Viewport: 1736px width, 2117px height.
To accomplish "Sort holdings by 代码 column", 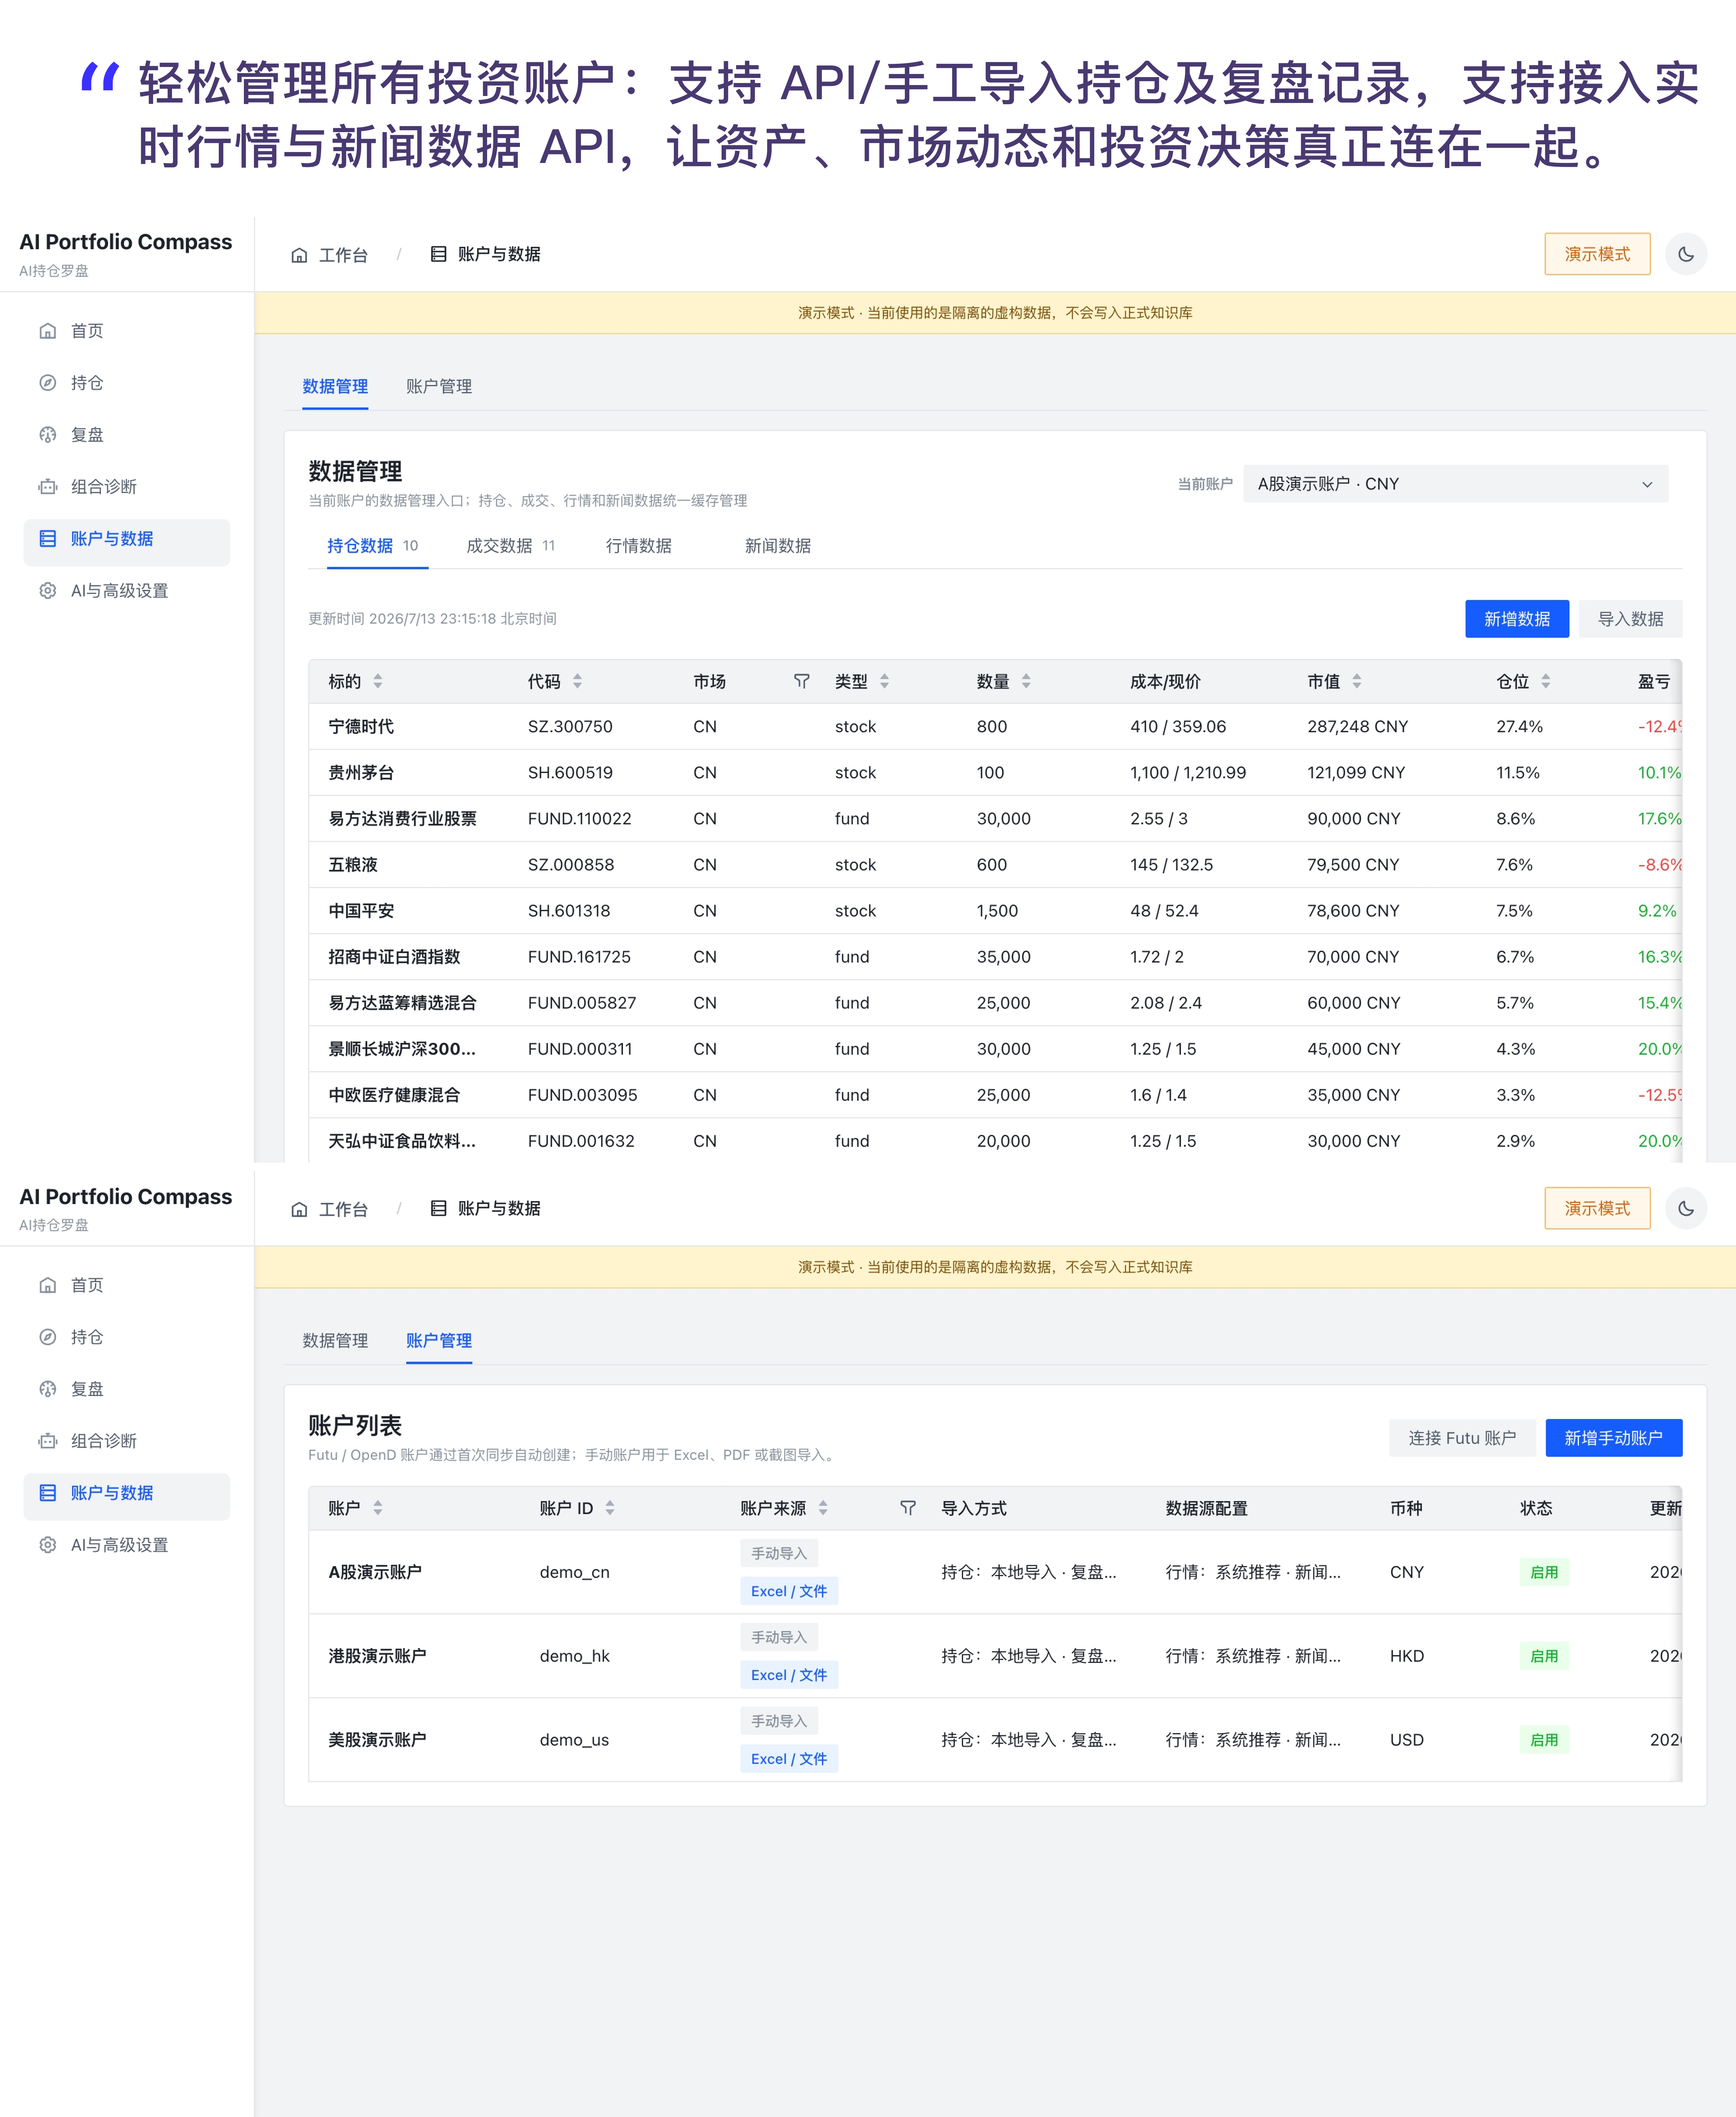I will [577, 681].
